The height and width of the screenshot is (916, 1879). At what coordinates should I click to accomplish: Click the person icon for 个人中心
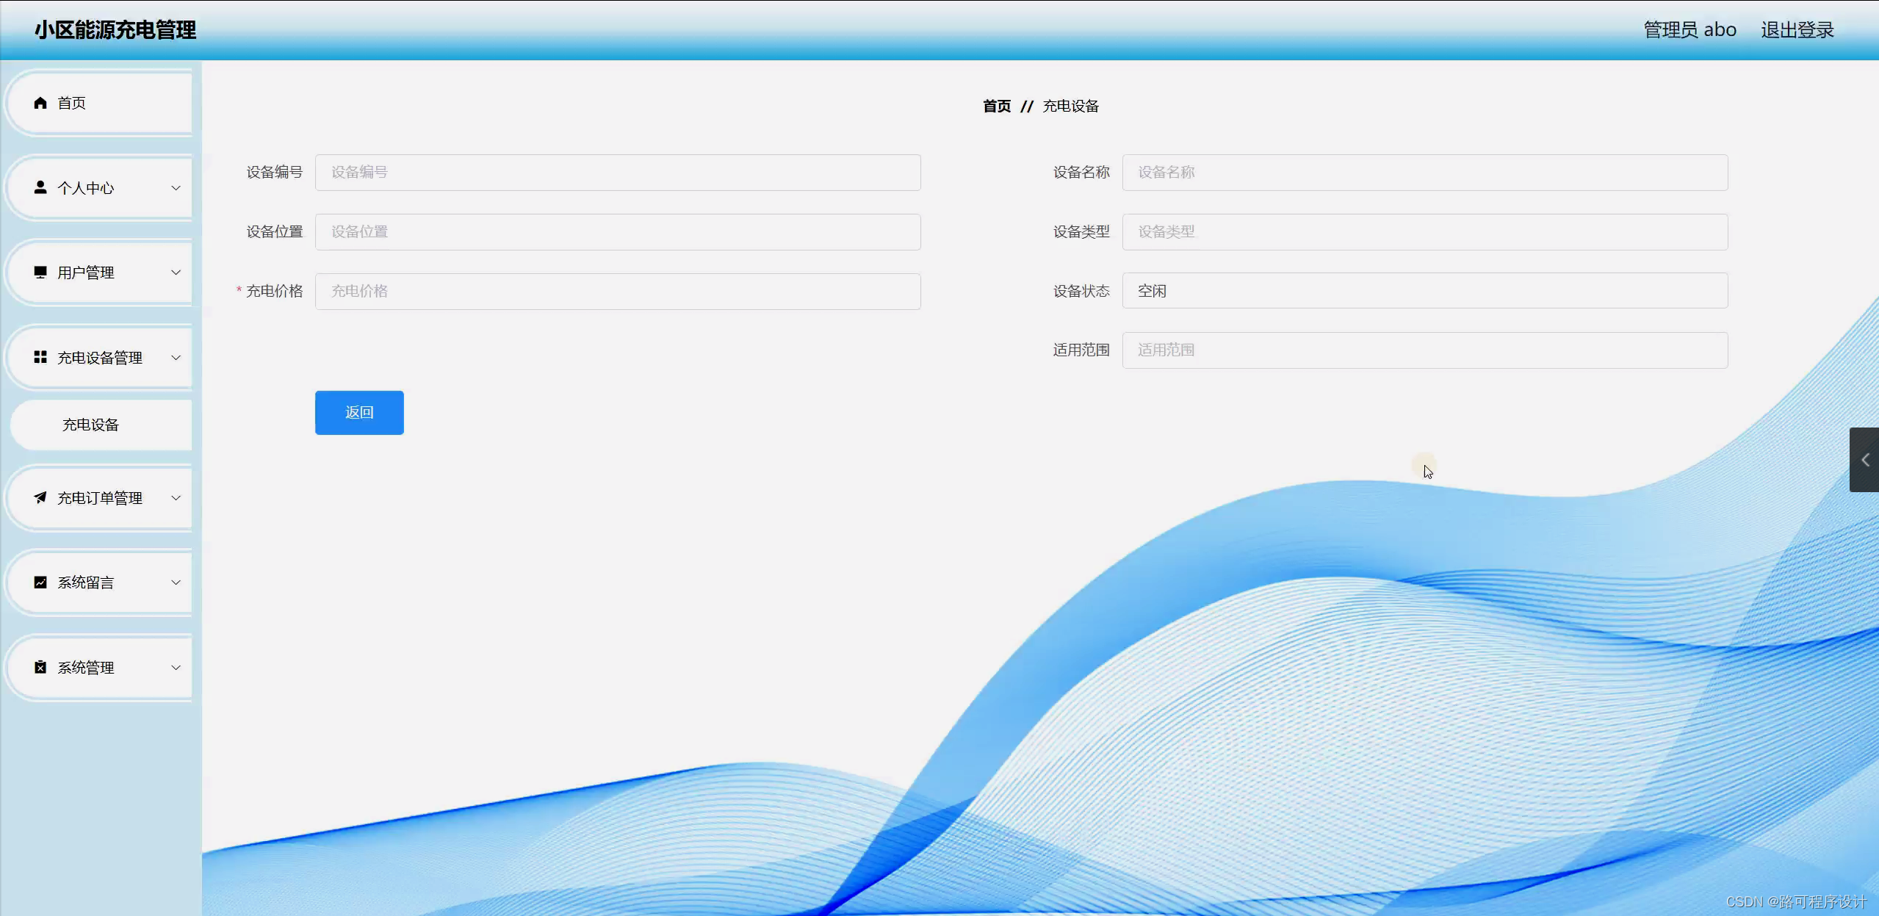(40, 188)
